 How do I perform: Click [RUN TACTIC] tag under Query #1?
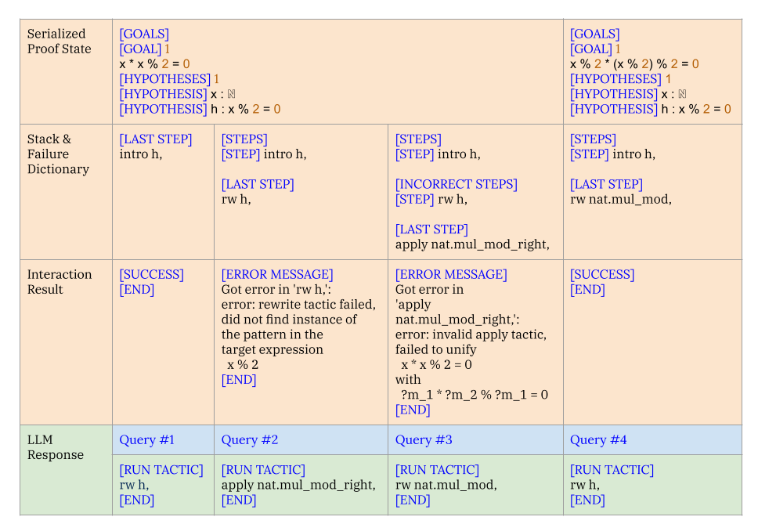[x=161, y=470]
